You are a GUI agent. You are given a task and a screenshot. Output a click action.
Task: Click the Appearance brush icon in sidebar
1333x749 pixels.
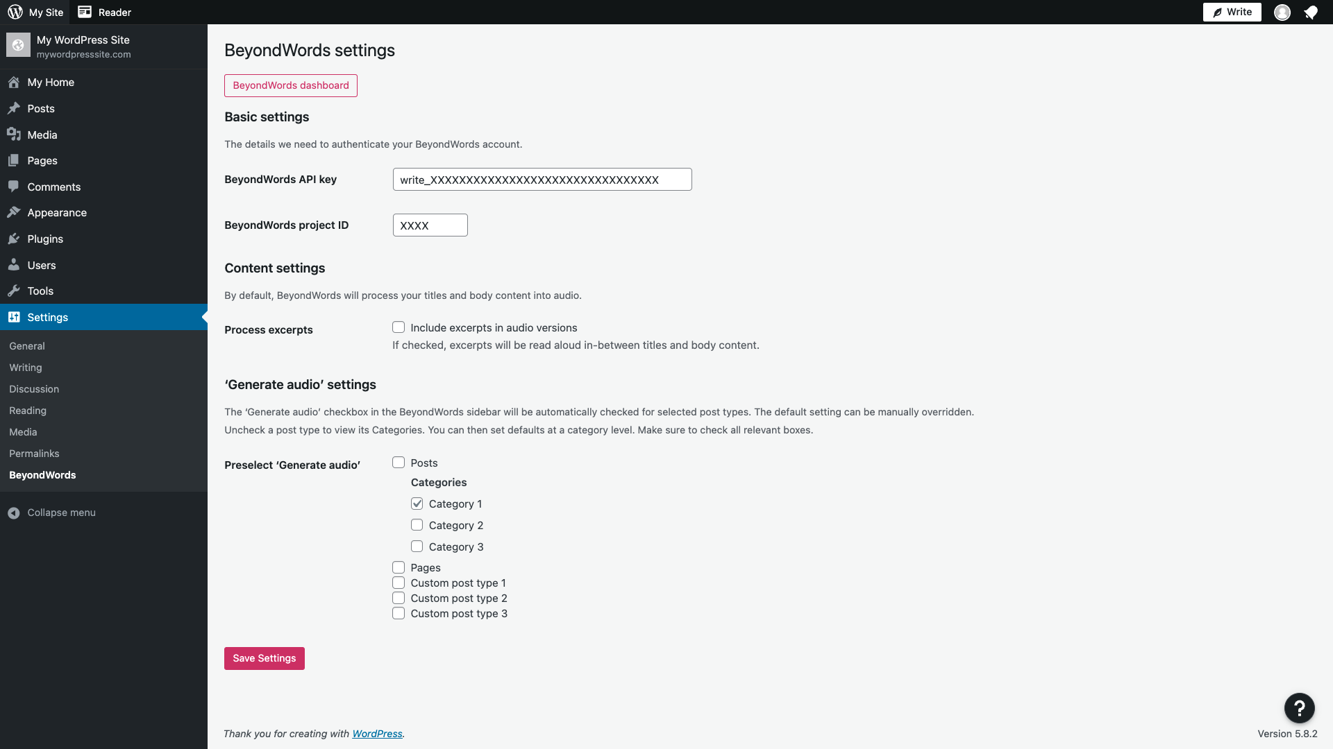point(14,212)
